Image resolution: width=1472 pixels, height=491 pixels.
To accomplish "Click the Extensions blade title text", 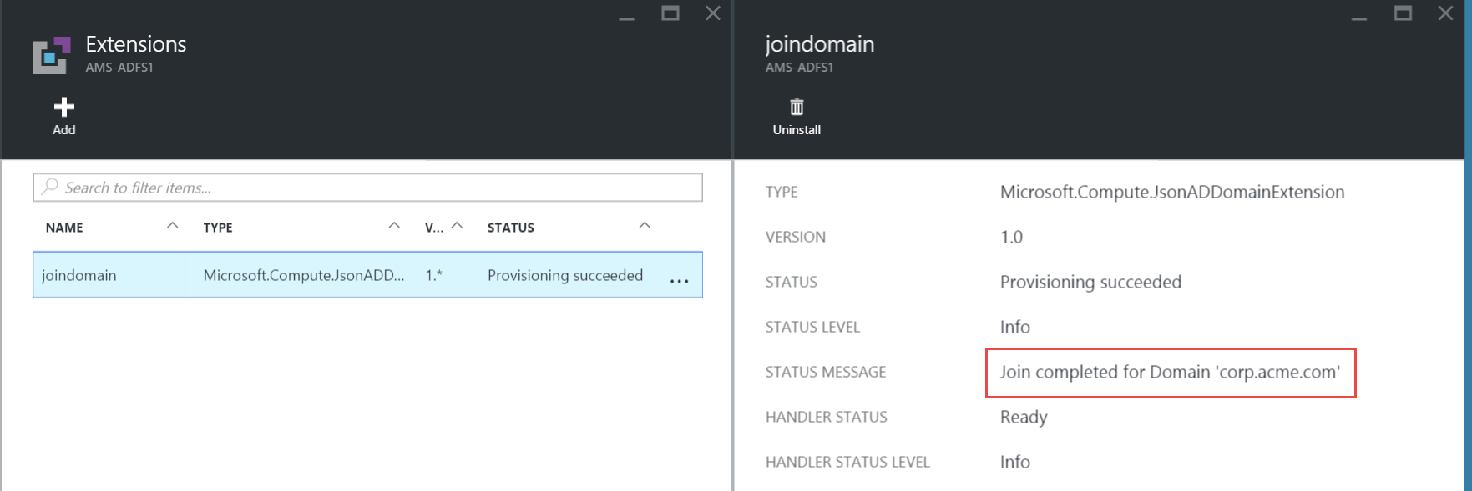I will [136, 44].
